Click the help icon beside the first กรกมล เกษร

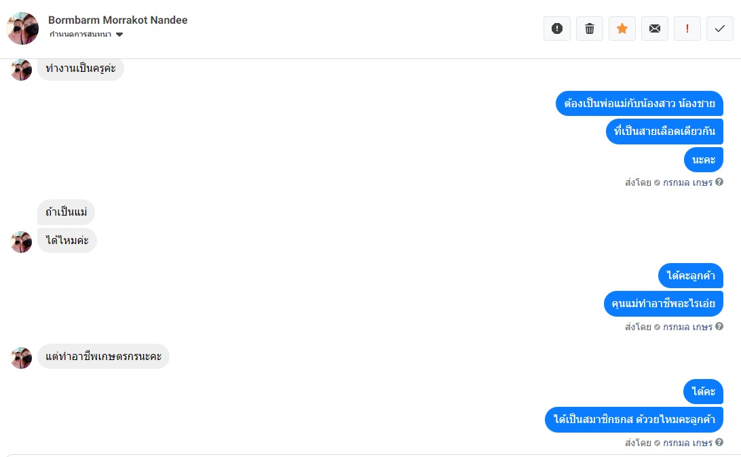tap(719, 182)
